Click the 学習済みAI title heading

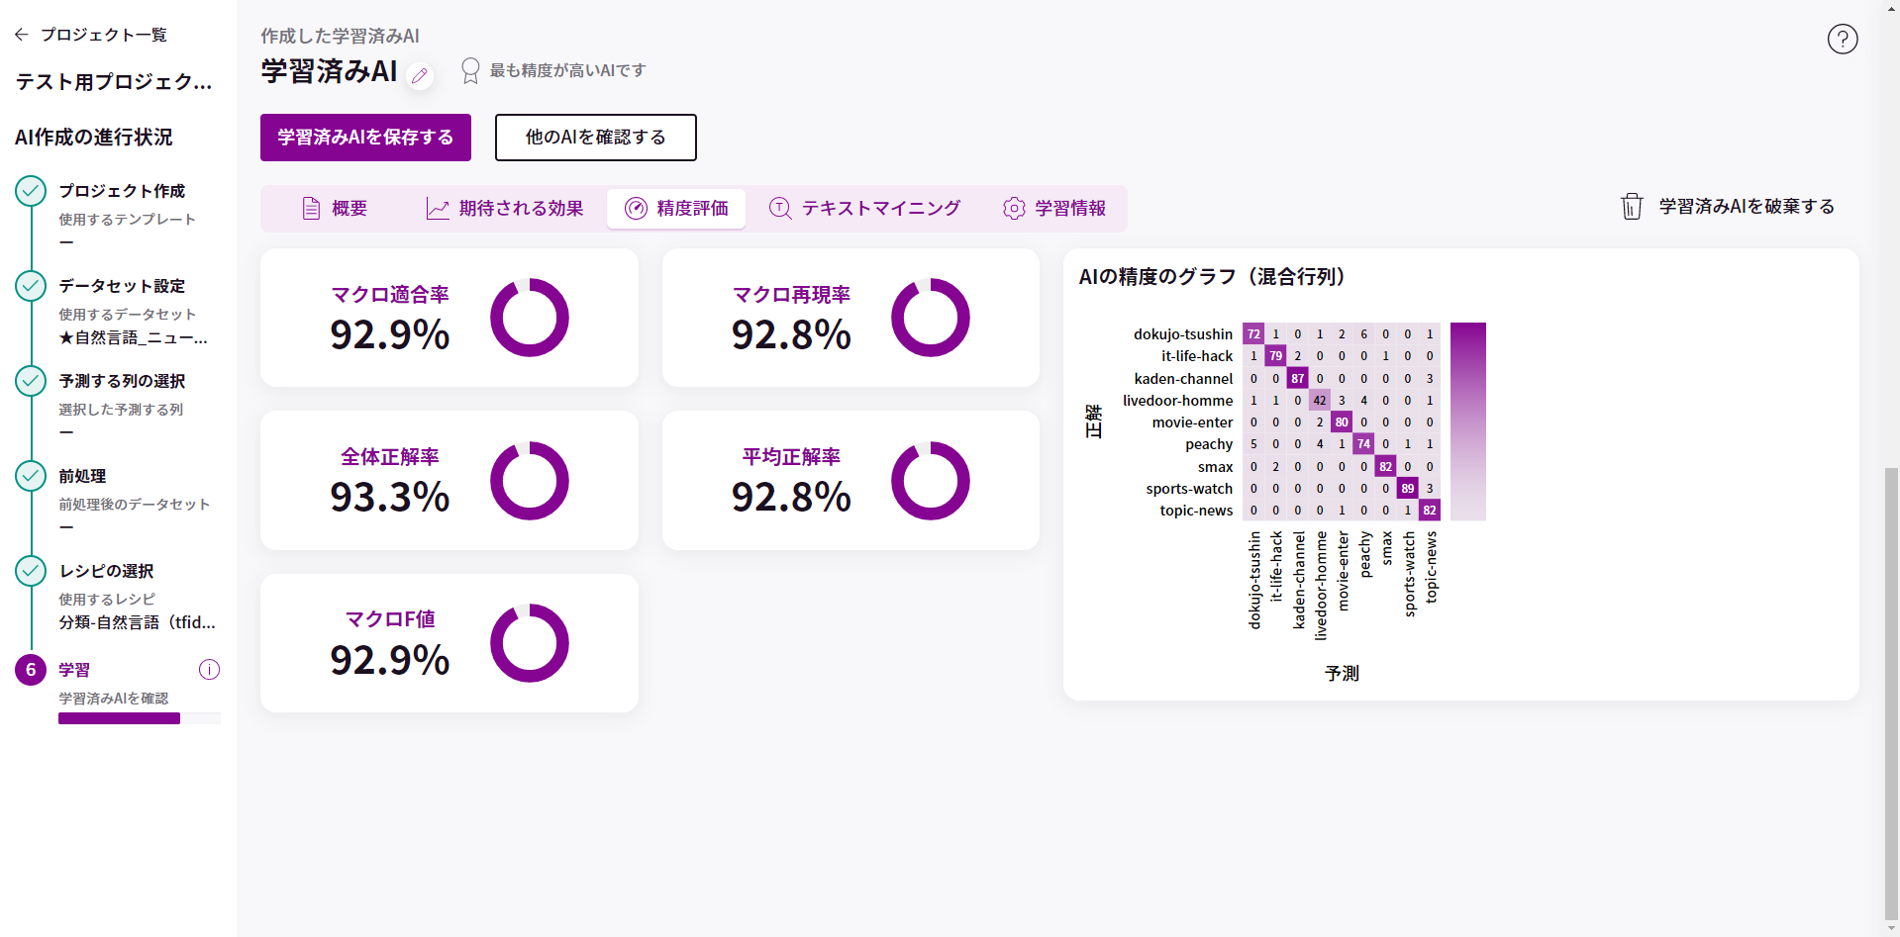tap(329, 71)
